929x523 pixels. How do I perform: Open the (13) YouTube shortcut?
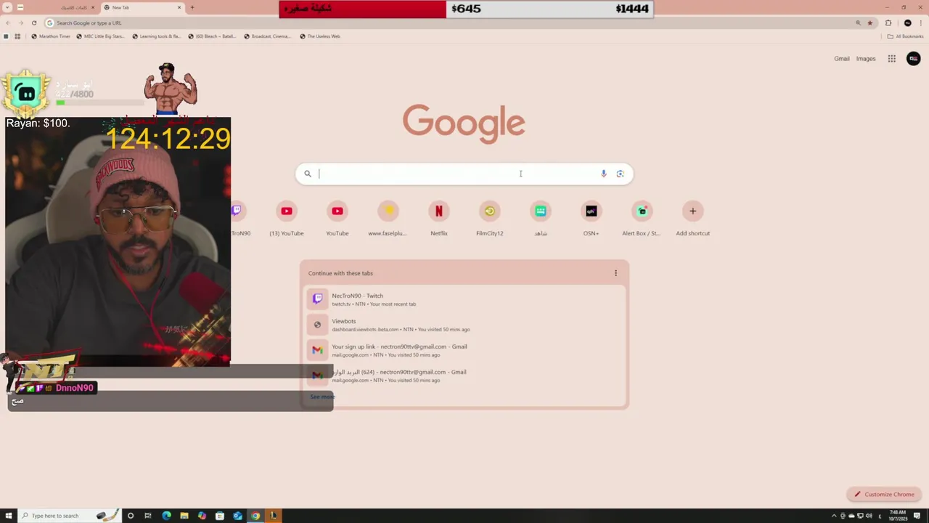287,219
